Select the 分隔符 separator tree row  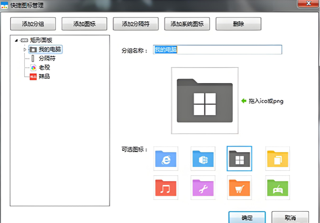point(43,59)
